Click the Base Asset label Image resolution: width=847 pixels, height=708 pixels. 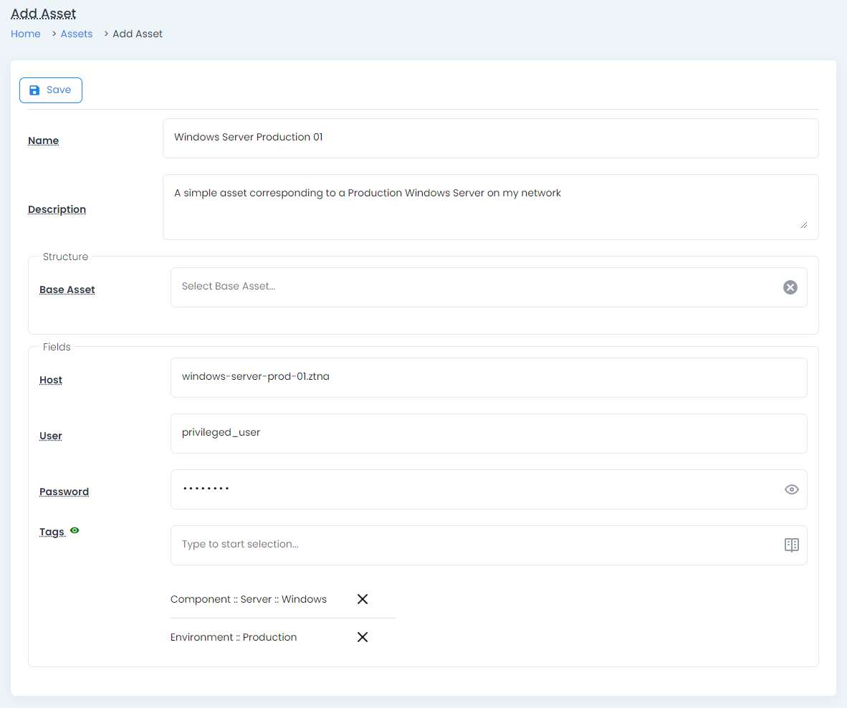pos(67,290)
